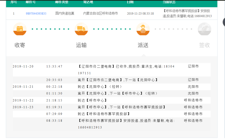Image resolution: width=225 pixels, height=139 pixels.
Task: Click the 07:29:09 time entry
Action: point(54,114)
